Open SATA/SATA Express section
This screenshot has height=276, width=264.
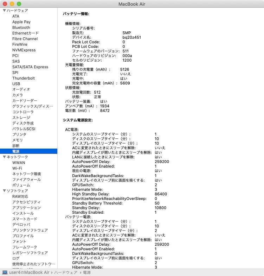[x=30, y=67]
